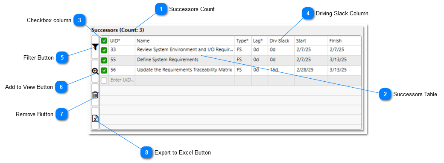The height and width of the screenshot is (163, 444).
Task: Click the Export to Excel button
Action: coord(96,118)
